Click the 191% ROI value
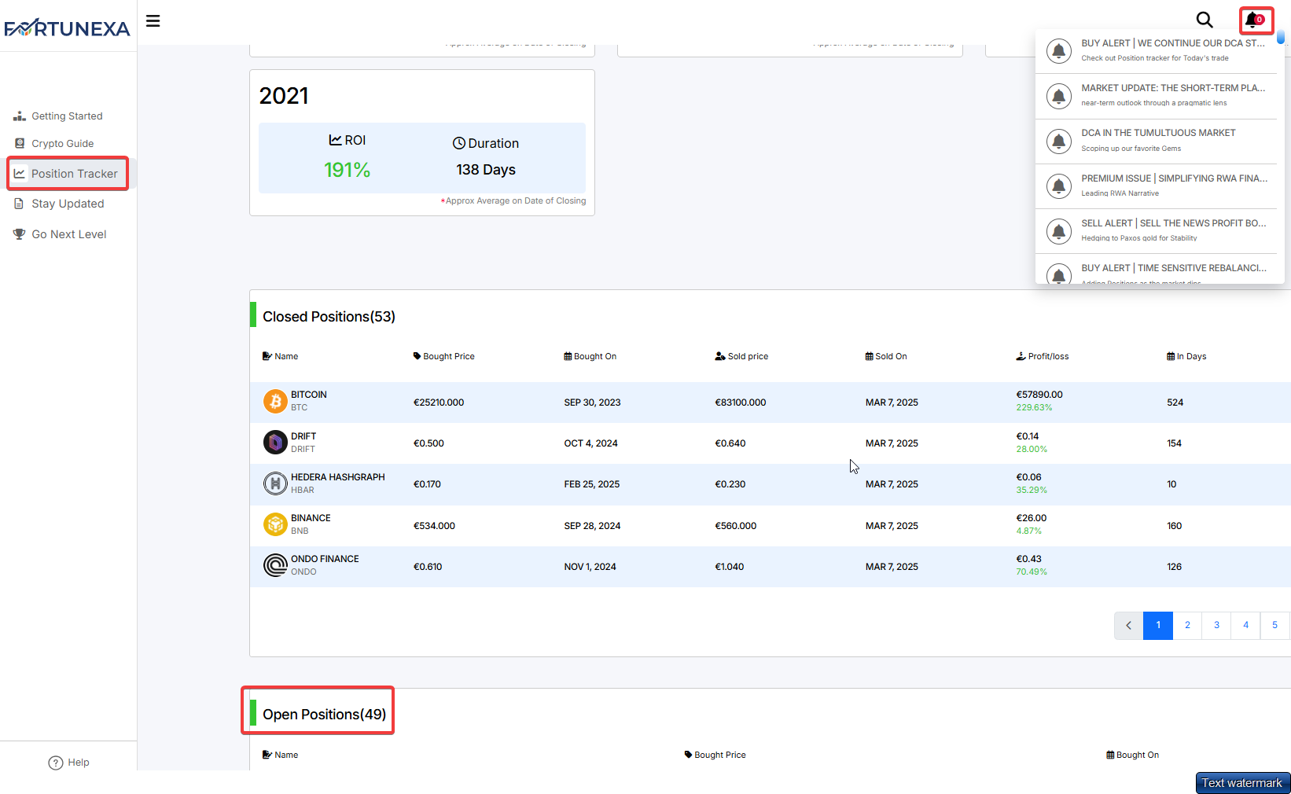1291x794 pixels. click(347, 170)
